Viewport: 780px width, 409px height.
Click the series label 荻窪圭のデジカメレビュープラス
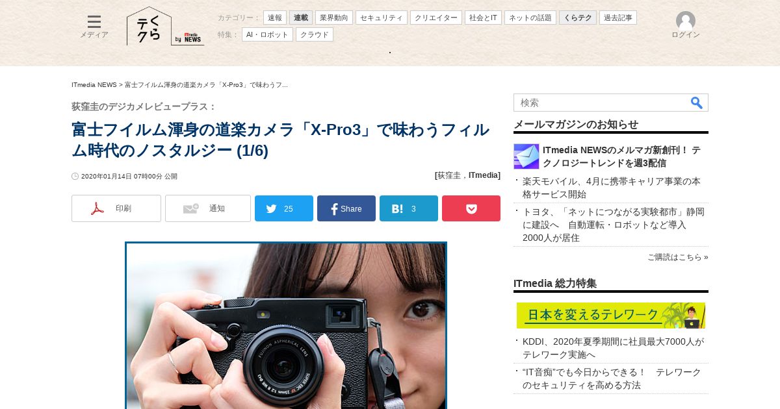pos(144,106)
